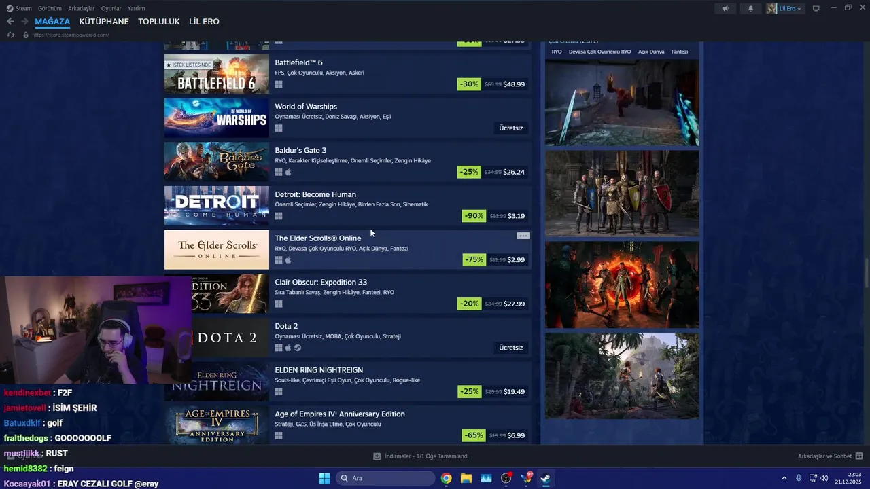Viewport: 870px width, 489px height.
Task: Click the Windows icon under Detroit: Become Human
Action: click(x=279, y=216)
